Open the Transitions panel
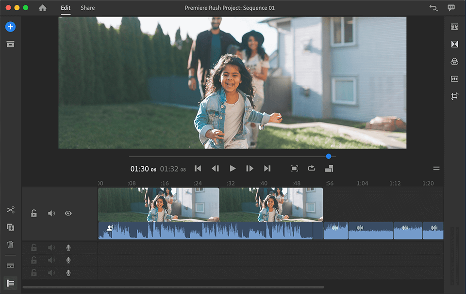The image size is (466, 294). point(454,44)
